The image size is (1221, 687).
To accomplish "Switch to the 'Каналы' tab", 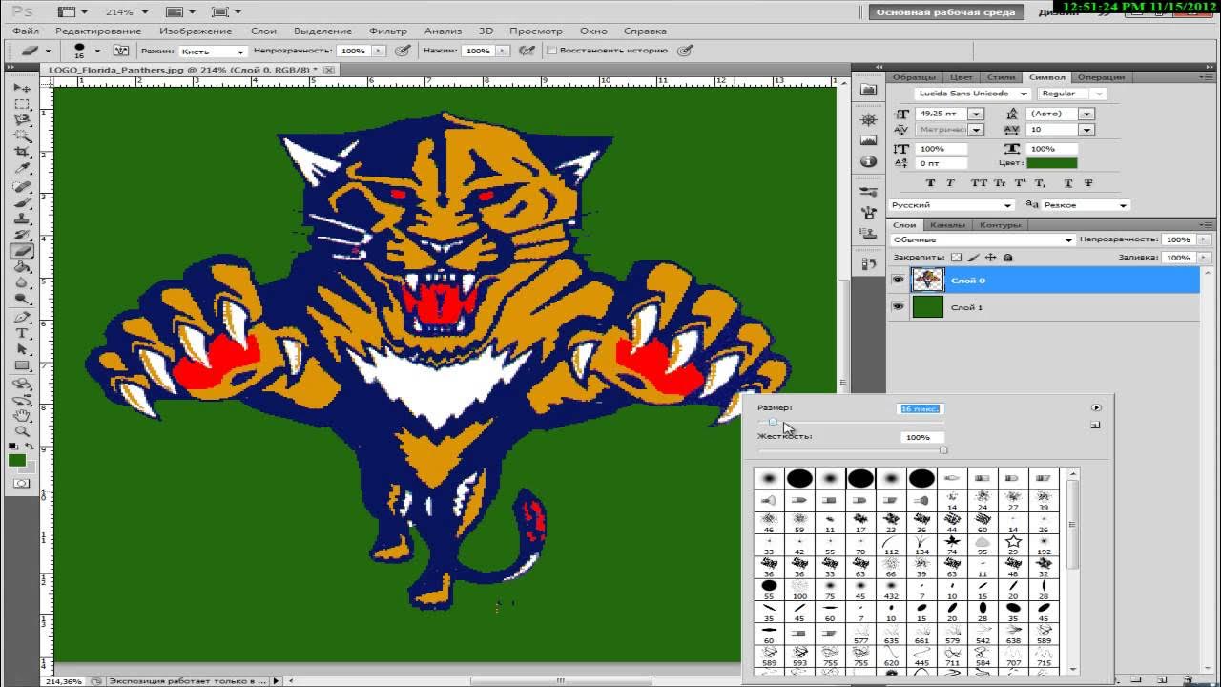I will click(x=947, y=225).
